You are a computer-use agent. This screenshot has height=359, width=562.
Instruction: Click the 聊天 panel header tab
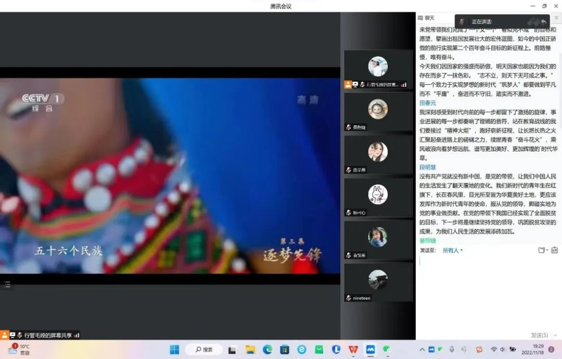429,18
